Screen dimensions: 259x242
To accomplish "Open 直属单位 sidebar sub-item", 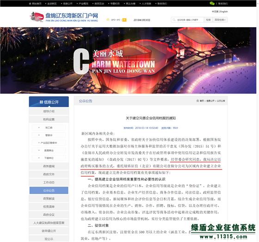I will tap(49, 150).
